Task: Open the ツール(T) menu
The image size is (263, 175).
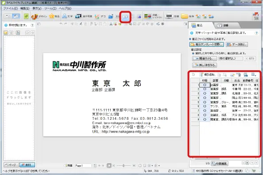Action: tap(50, 8)
